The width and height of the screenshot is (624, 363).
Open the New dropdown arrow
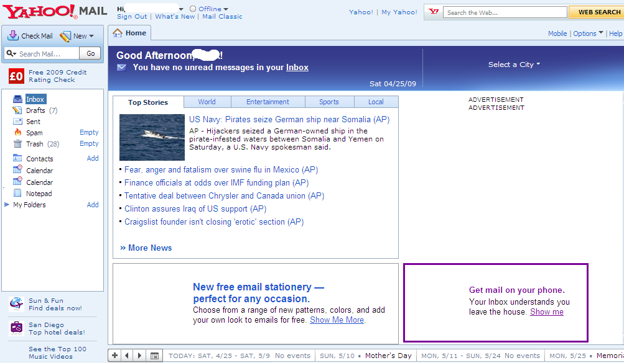pyautogui.click(x=91, y=36)
